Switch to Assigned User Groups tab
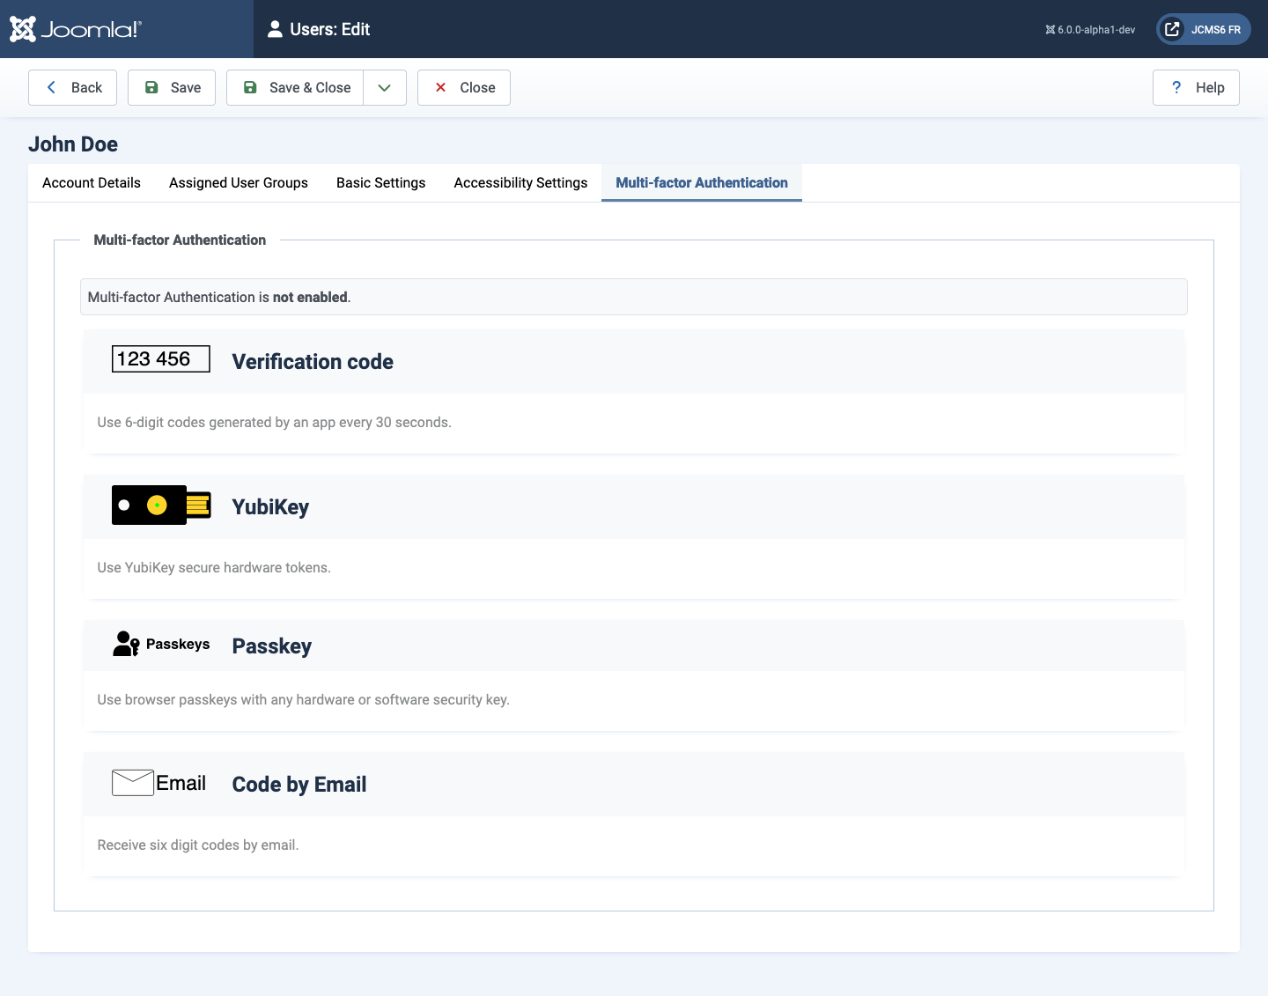This screenshot has height=996, width=1268. coord(239,182)
